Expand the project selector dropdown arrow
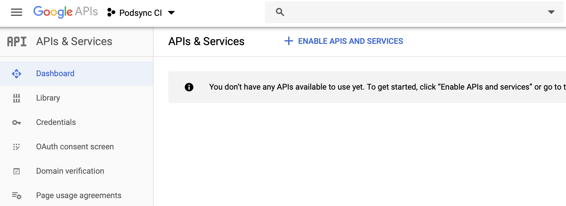Screen dimensions: 566x206 171,12
